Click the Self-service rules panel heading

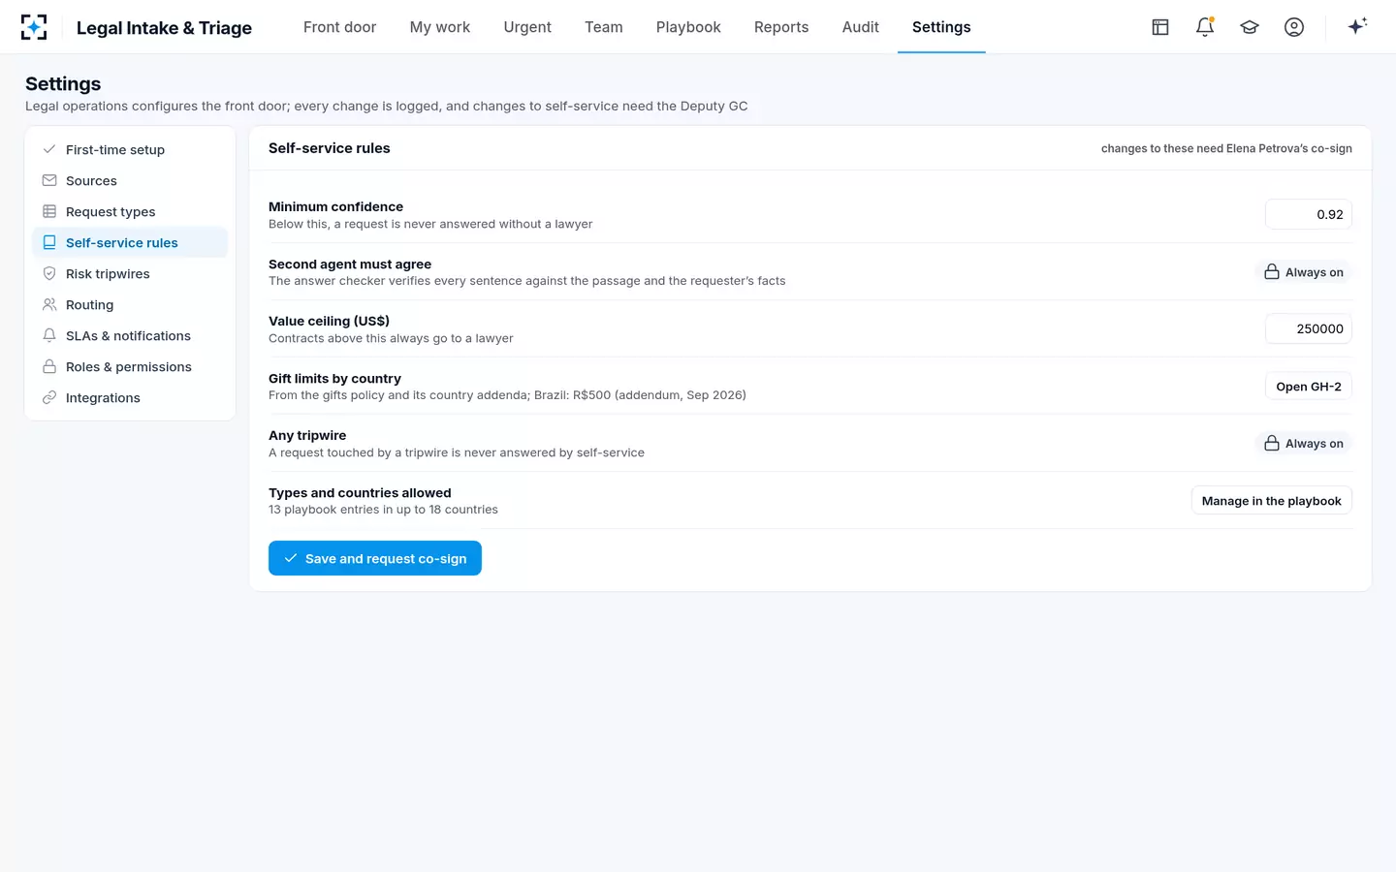[x=330, y=148]
